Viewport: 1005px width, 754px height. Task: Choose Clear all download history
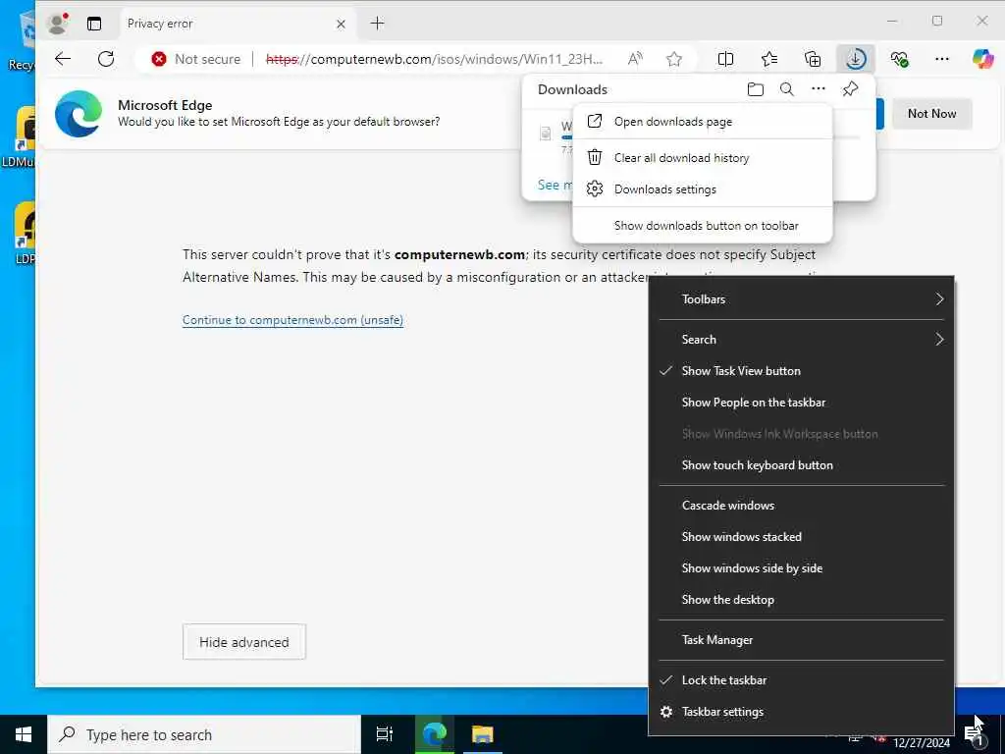(703, 158)
